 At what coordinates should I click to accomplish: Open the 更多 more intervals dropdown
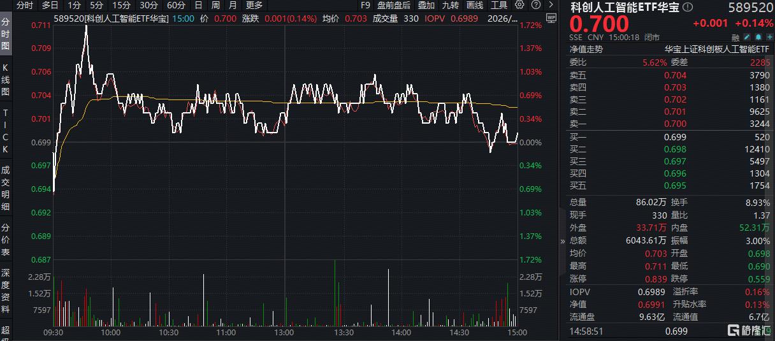tap(254, 5)
